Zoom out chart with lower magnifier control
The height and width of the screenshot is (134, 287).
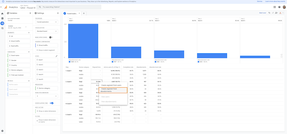click(x=281, y=57)
